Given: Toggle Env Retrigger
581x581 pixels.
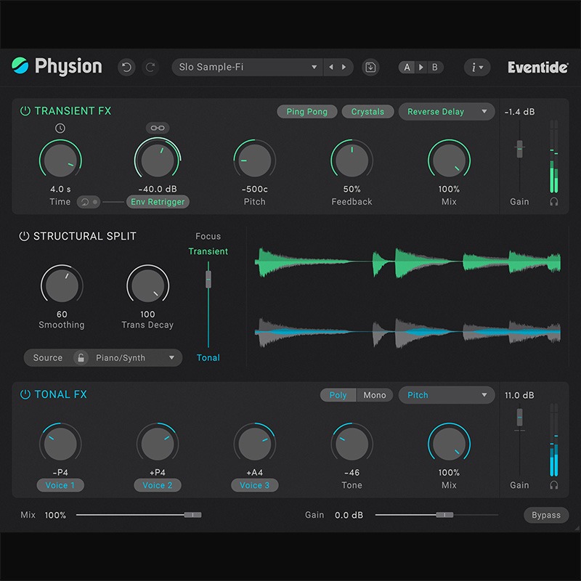Looking at the screenshot, I should click(x=158, y=202).
